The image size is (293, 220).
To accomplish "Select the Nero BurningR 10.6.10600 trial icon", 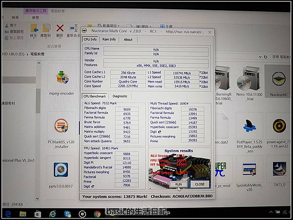I will tap(222, 79).
